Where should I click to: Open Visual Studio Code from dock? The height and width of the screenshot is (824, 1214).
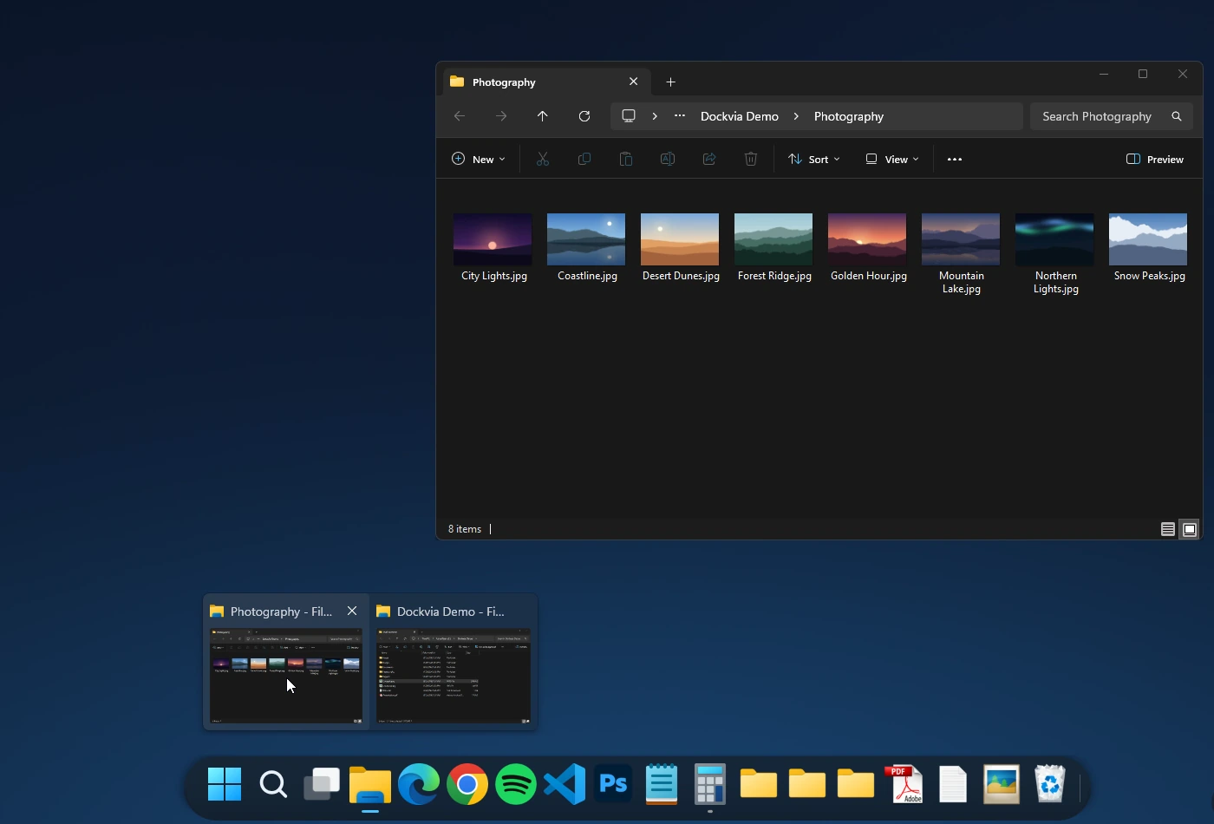[565, 784]
